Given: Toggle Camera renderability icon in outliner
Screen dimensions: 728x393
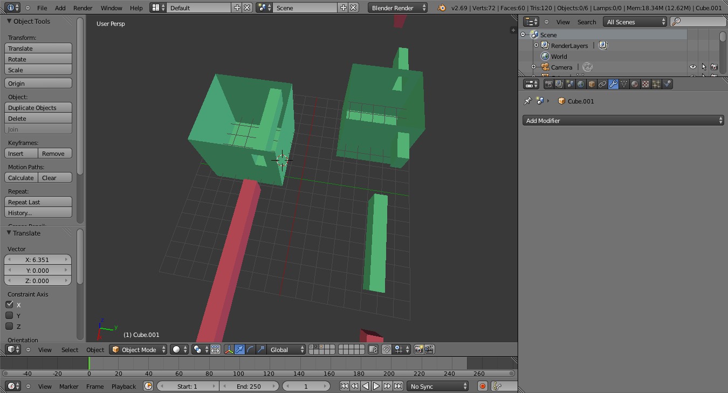Looking at the screenshot, I should [715, 67].
